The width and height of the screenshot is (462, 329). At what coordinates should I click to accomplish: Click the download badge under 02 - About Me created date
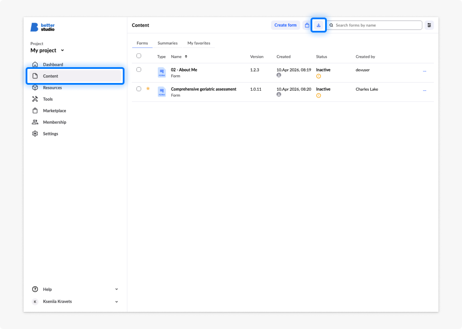(x=279, y=75)
